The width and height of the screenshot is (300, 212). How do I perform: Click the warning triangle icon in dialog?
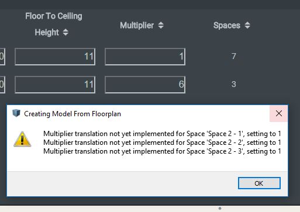[22, 139]
